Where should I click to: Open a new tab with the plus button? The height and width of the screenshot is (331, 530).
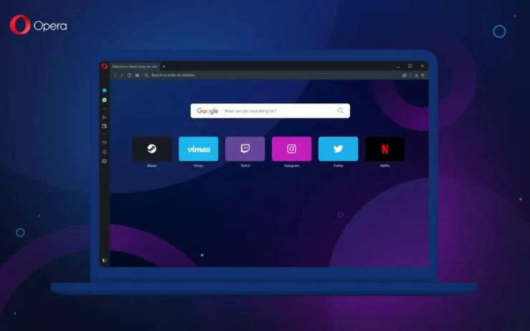164,67
